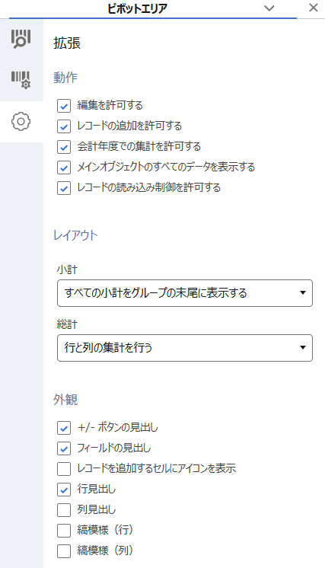This screenshot has width=325, height=568.
Task: Uncheck 編集を許可する checkbox
Action: [64, 106]
